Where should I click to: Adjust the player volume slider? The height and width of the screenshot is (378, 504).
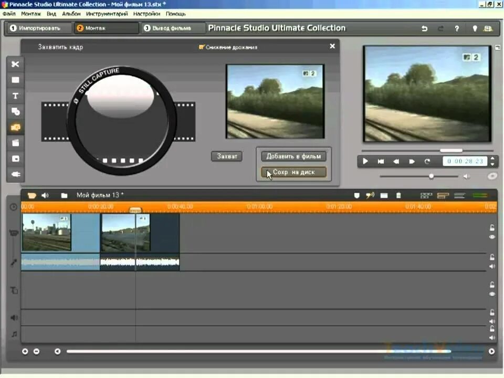coord(432,176)
